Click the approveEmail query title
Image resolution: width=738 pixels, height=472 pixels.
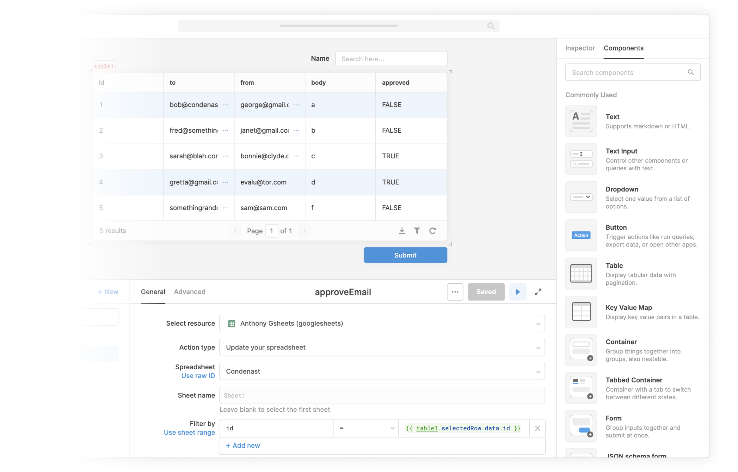click(x=343, y=292)
